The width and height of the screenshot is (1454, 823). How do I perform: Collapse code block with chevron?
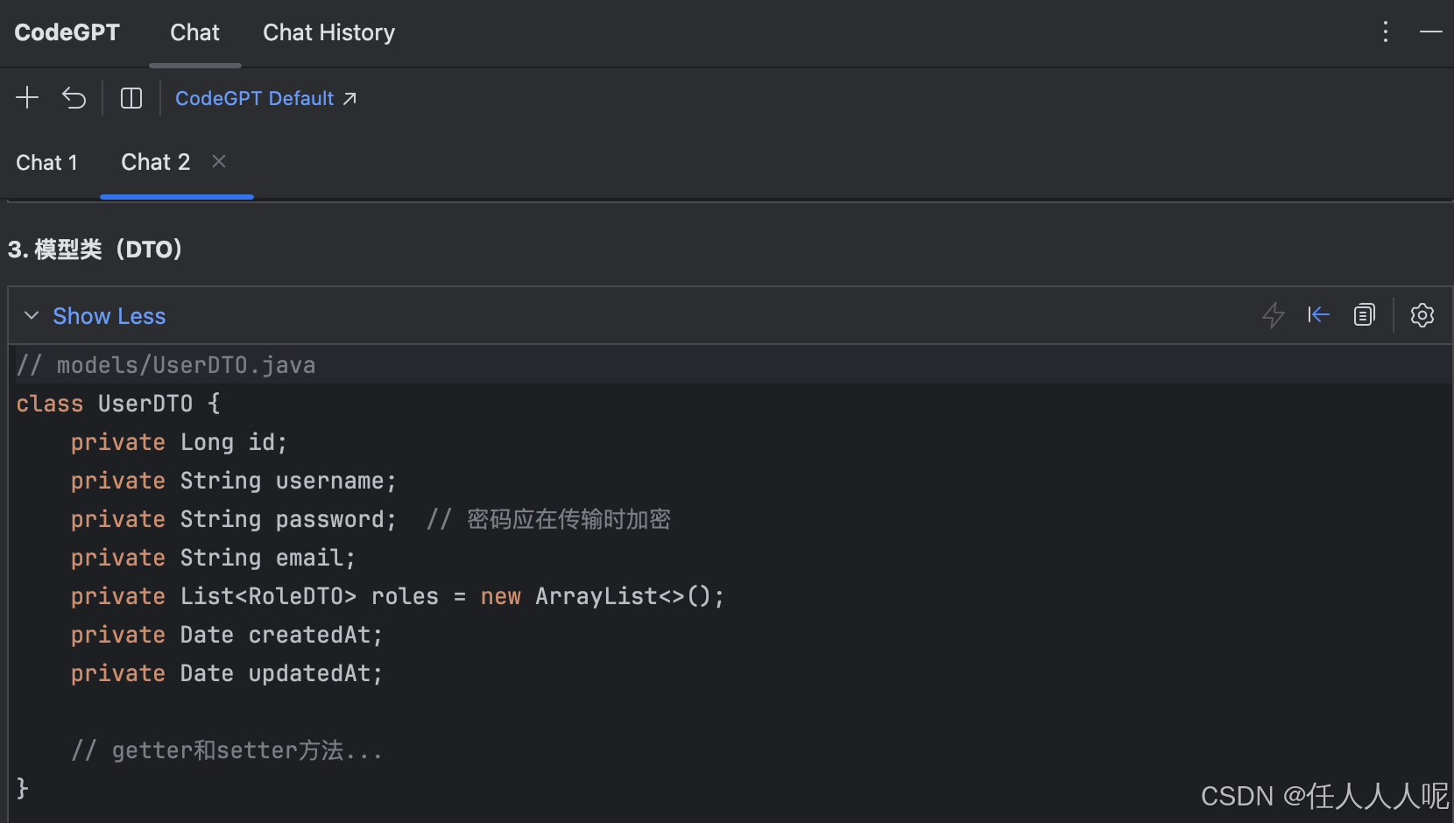(32, 315)
